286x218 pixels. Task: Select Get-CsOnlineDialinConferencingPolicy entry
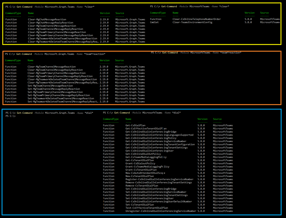coord(151,138)
